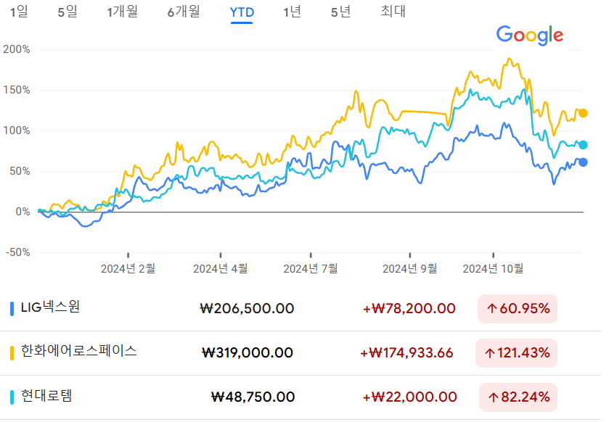Click the 100% y-axis label
The height and width of the screenshot is (422, 609).
16,131
